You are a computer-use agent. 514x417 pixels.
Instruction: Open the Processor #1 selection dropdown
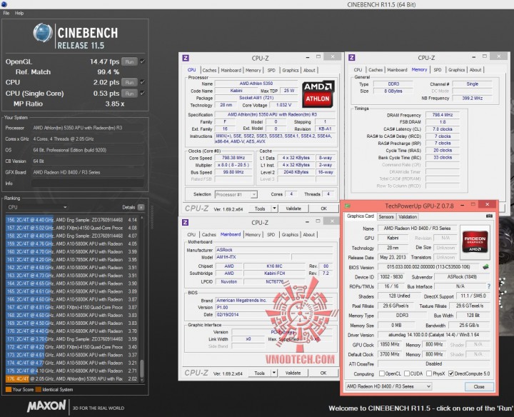(x=236, y=194)
